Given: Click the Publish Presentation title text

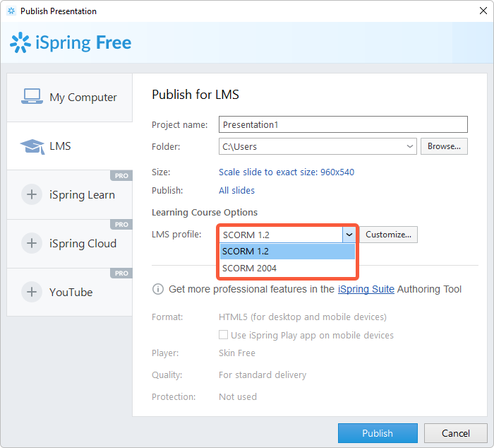Looking at the screenshot, I should pos(59,11).
